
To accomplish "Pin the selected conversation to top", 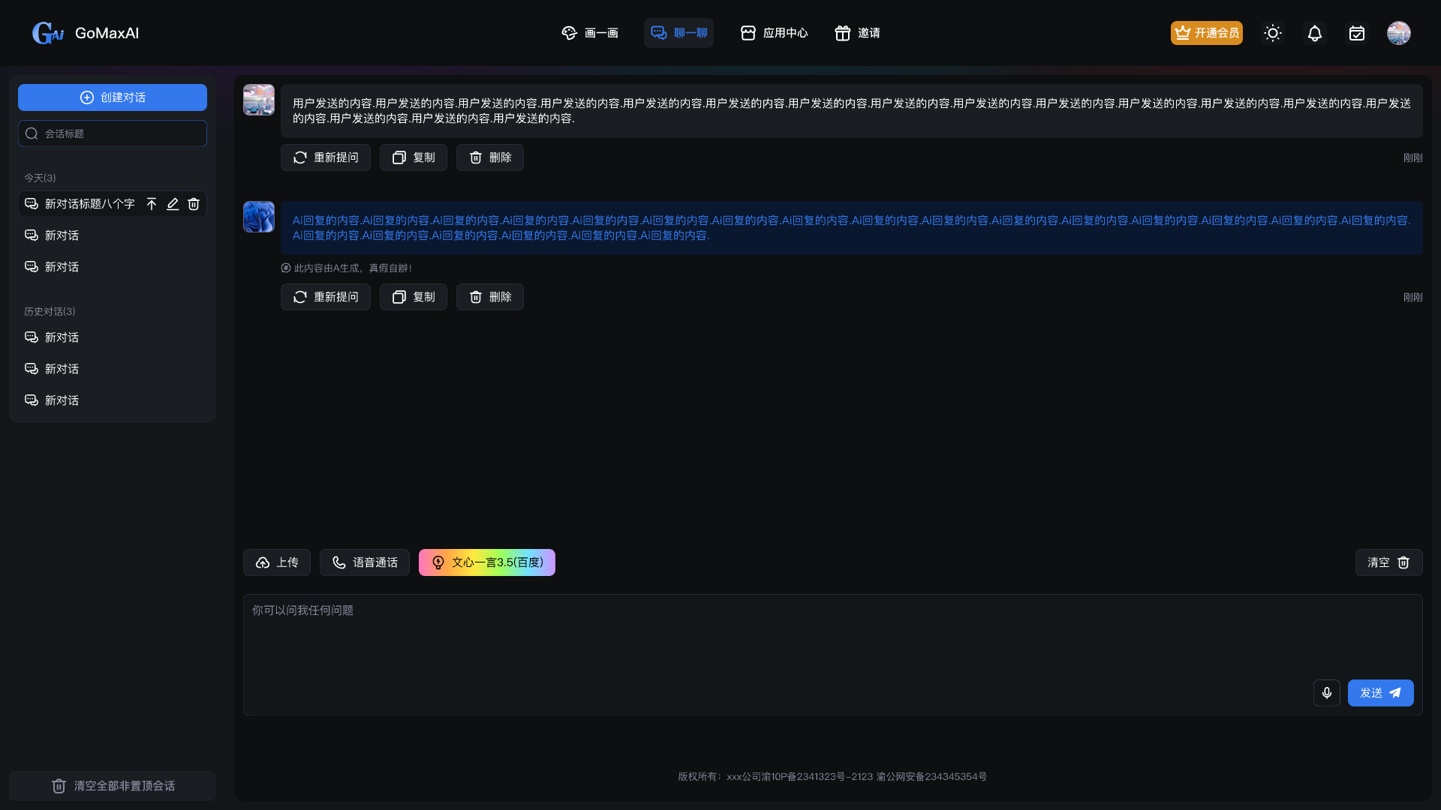I will coord(152,204).
